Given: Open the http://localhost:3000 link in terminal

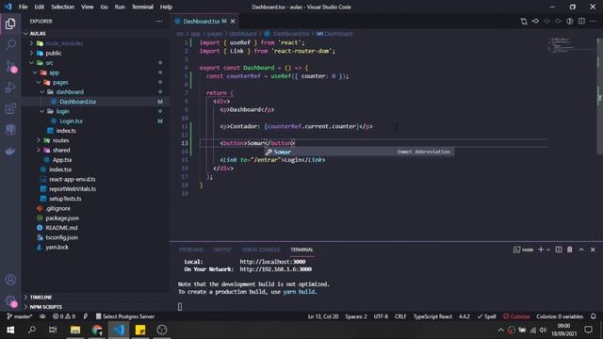Looking at the screenshot, I should [272, 262].
